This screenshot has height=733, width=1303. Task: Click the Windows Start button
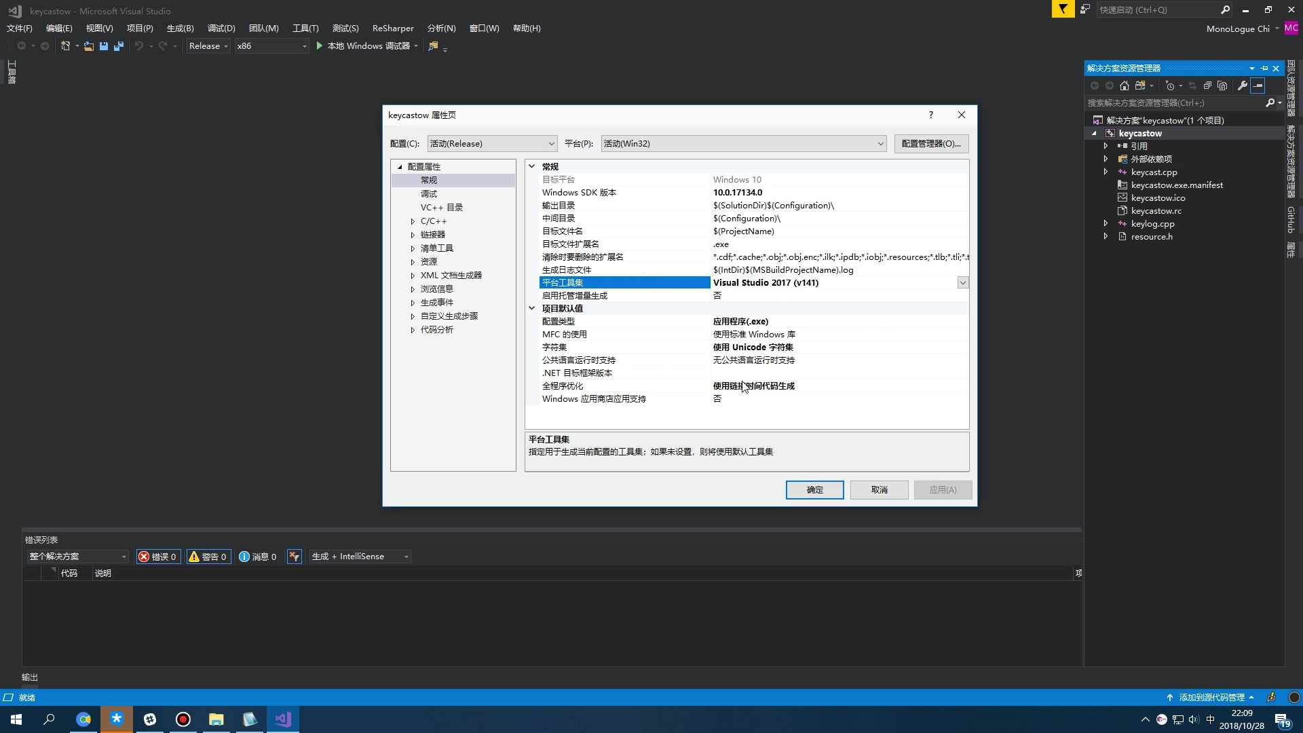click(16, 719)
